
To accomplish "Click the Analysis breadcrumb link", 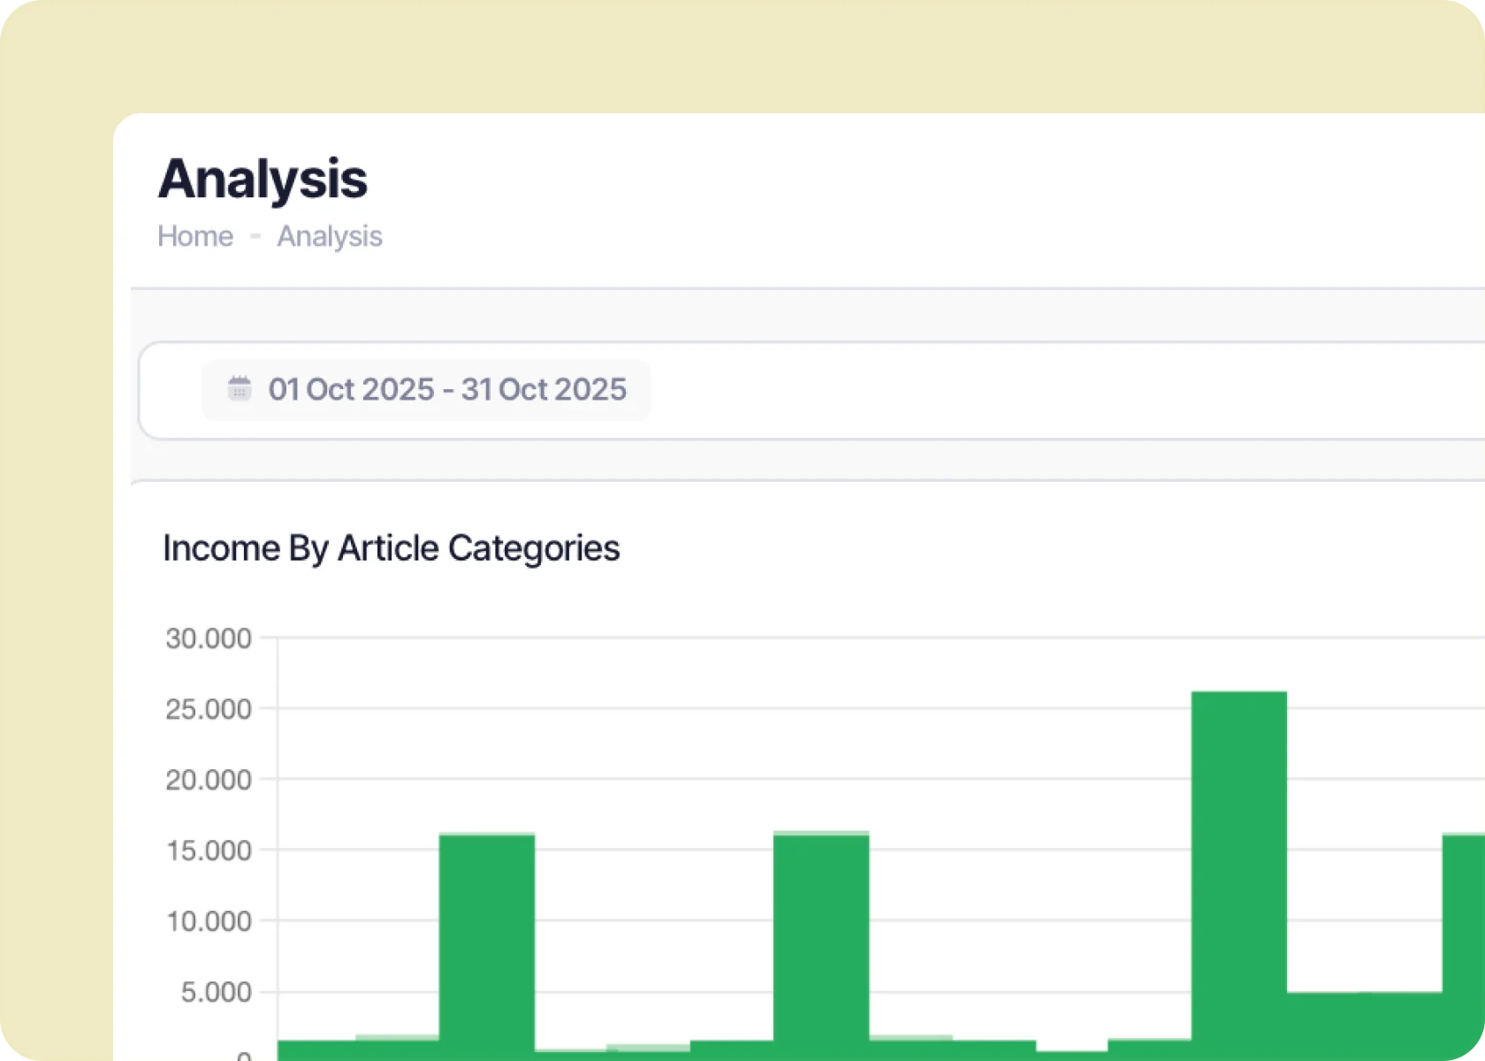I will point(330,236).
